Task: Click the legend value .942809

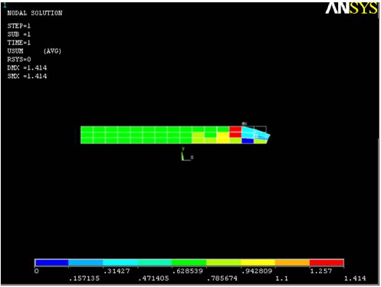Action: pyautogui.click(x=257, y=271)
